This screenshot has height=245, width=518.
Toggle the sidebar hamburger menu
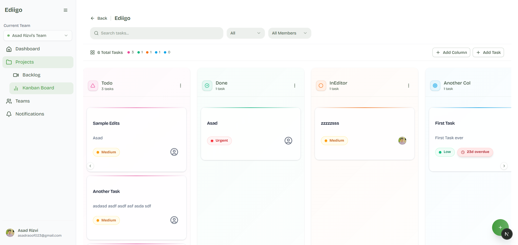(x=65, y=10)
